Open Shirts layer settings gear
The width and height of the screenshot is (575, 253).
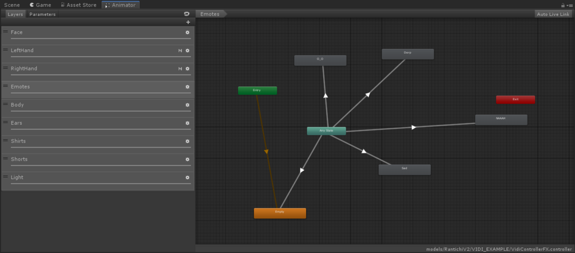coord(188,141)
